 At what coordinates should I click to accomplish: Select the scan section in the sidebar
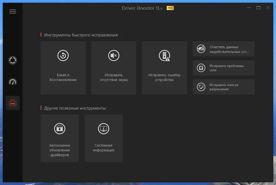point(12,60)
